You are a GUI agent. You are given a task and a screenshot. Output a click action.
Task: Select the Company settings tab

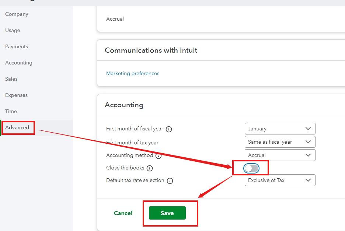point(17,14)
